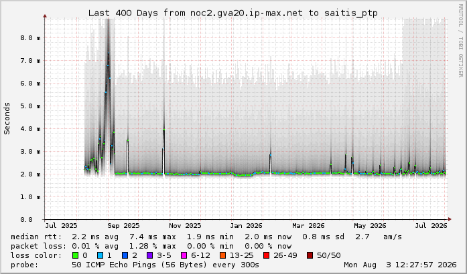Click the 8.0 m y-axis label

pyautogui.click(x=30, y=37)
